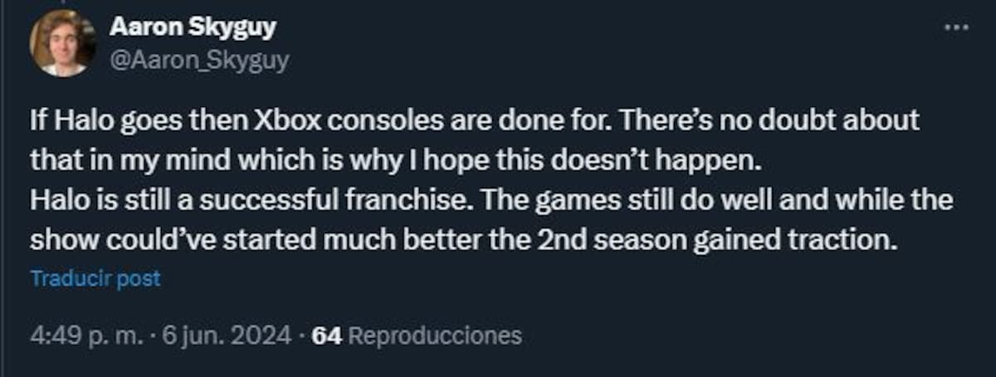The image size is (996, 377).
Task: Open the three-dot more options menu
Action: tap(957, 28)
